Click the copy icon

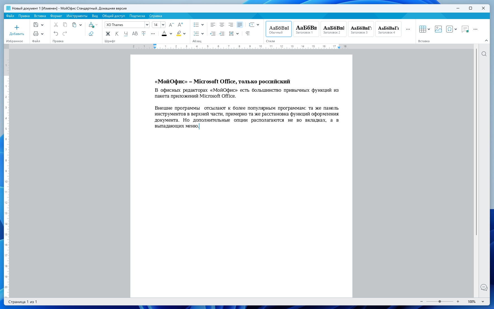point(65,25)
